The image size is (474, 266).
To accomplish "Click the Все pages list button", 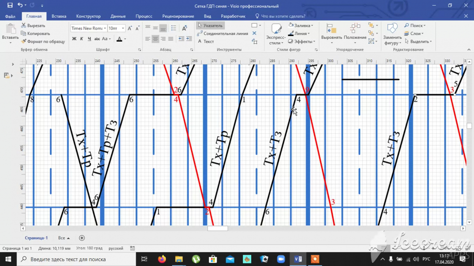I will (x=64, y=238).
